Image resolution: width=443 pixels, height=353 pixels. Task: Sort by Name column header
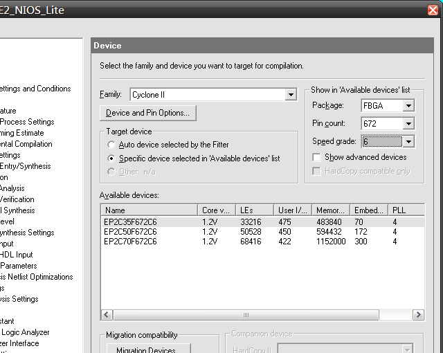tap(150, 210)
